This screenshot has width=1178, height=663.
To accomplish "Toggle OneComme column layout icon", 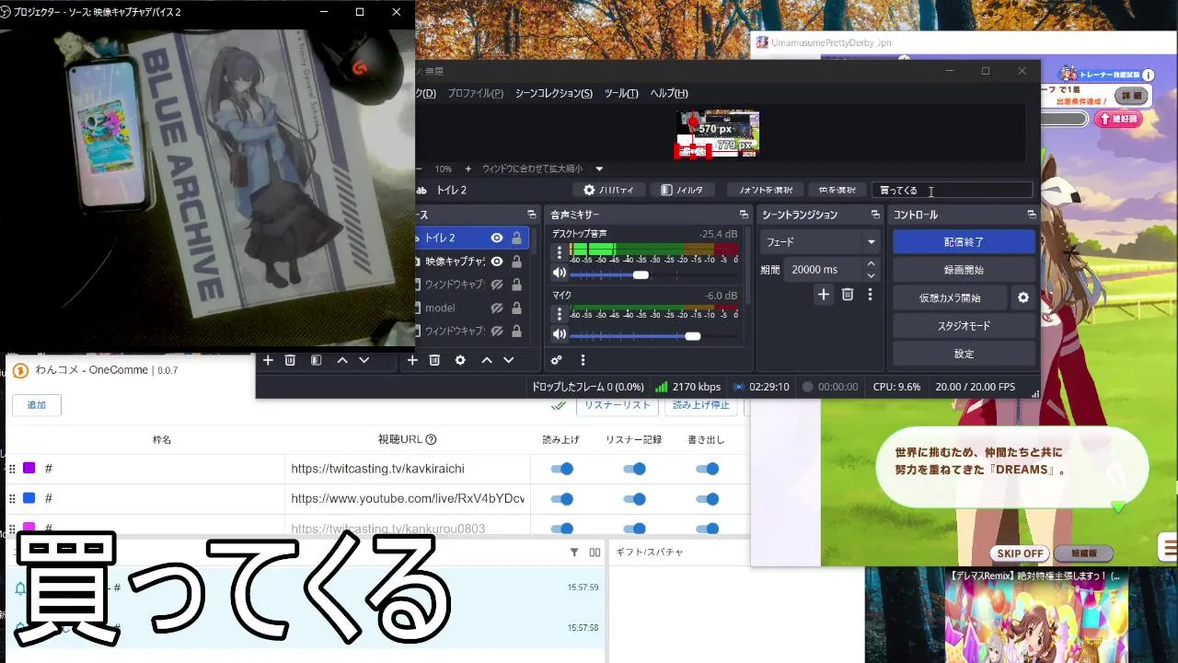I will point(595,552).
